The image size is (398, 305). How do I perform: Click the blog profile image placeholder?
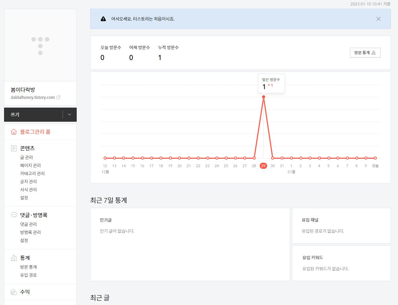point(40,45)
